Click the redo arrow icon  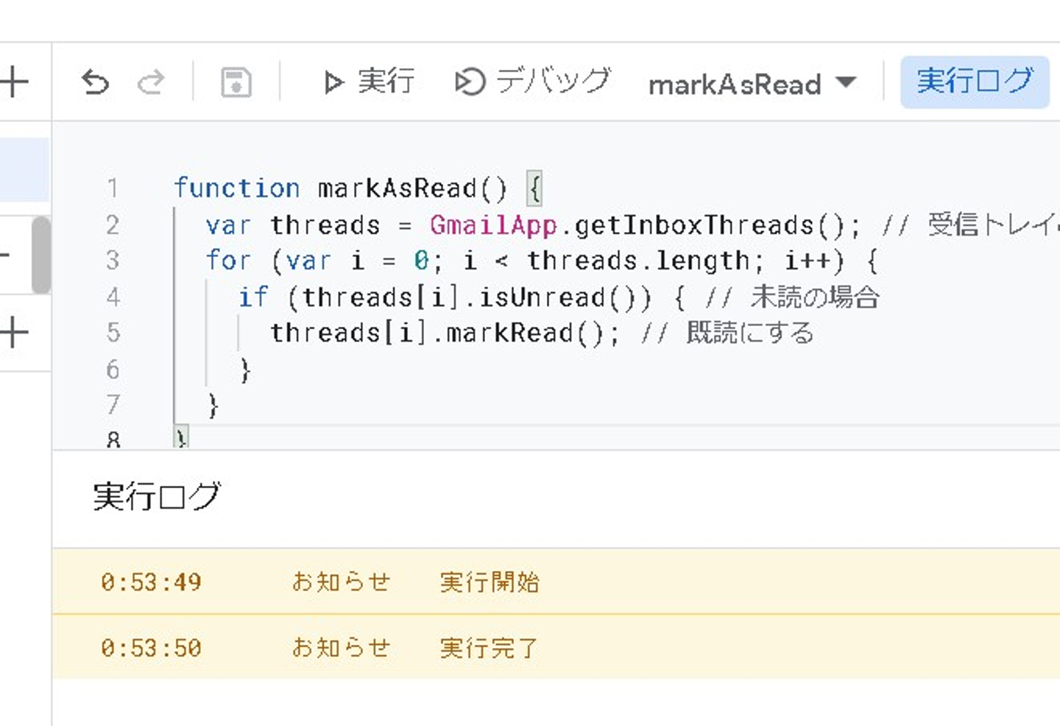[x=151, y=82]
